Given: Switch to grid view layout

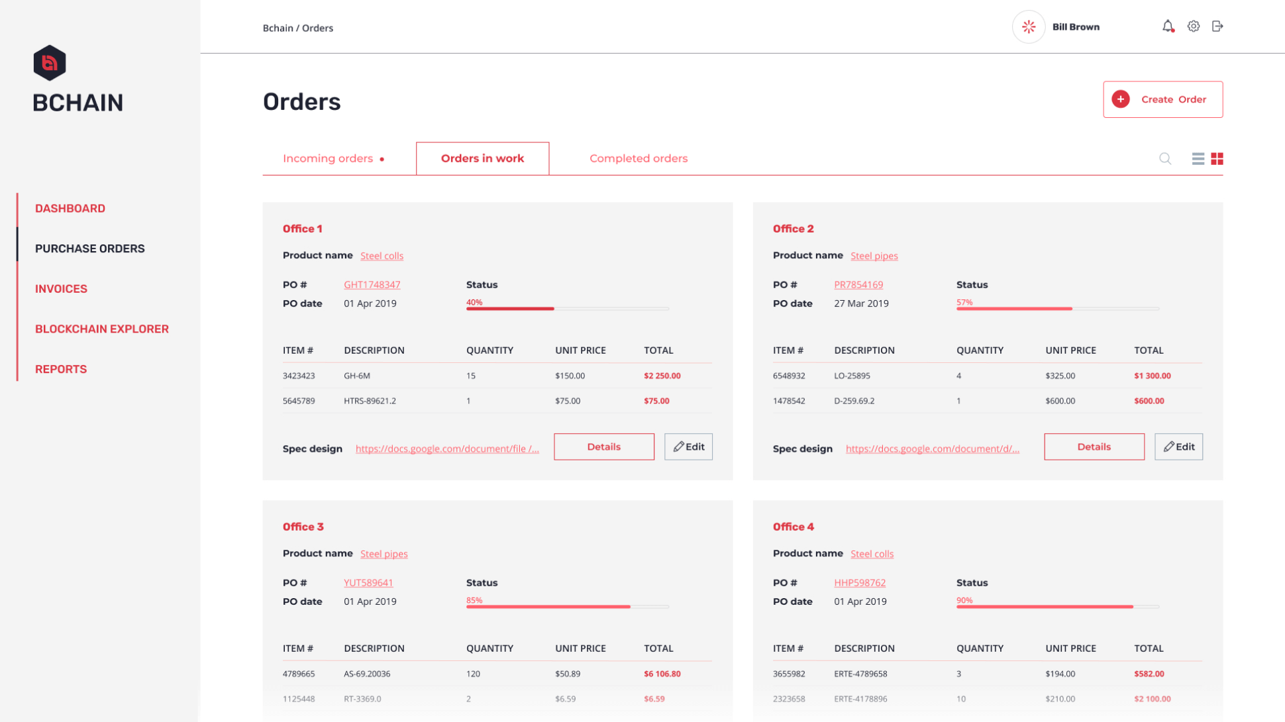Looking at the screenshot, I should 1217,159.
